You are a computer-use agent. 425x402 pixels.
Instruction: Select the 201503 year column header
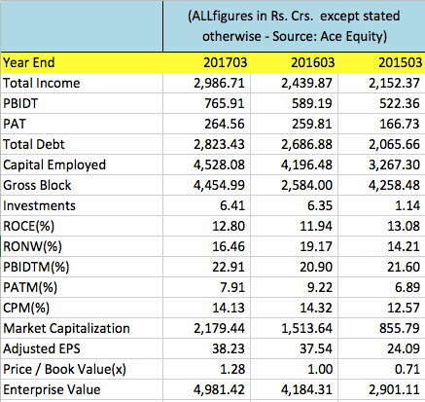[x=381, y=62]
